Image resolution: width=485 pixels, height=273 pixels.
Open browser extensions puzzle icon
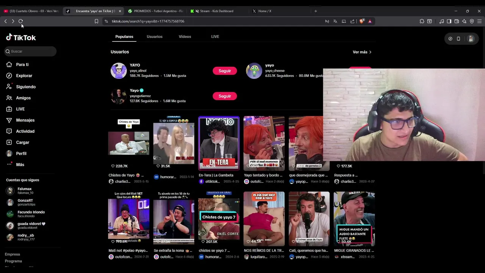422,21
